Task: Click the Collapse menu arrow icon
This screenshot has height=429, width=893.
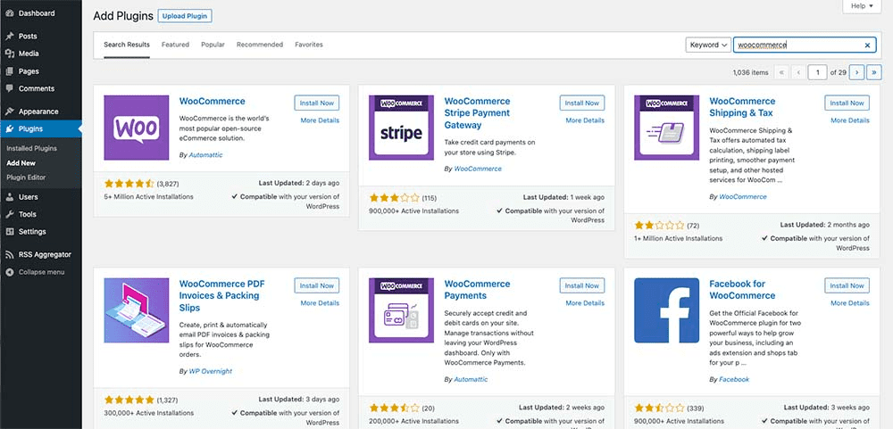Action: coord(9,272)
